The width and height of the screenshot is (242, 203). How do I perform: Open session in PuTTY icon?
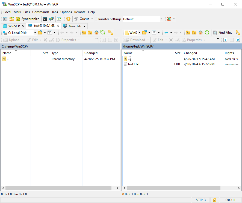51,19
